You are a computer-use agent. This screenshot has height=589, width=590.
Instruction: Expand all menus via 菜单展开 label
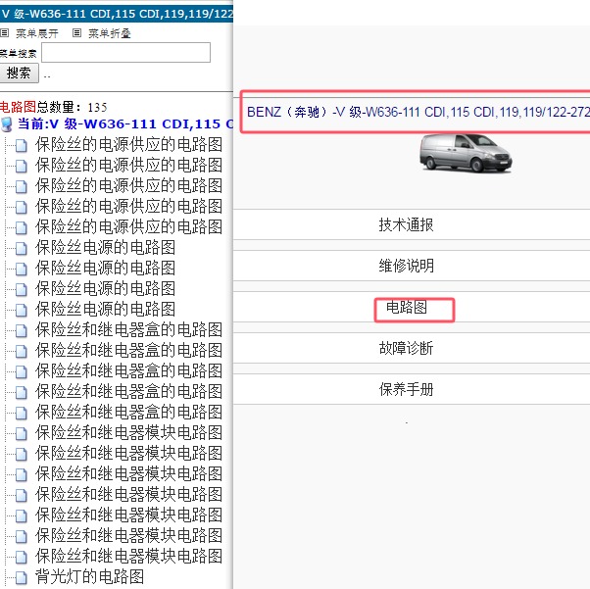(37, 33)
